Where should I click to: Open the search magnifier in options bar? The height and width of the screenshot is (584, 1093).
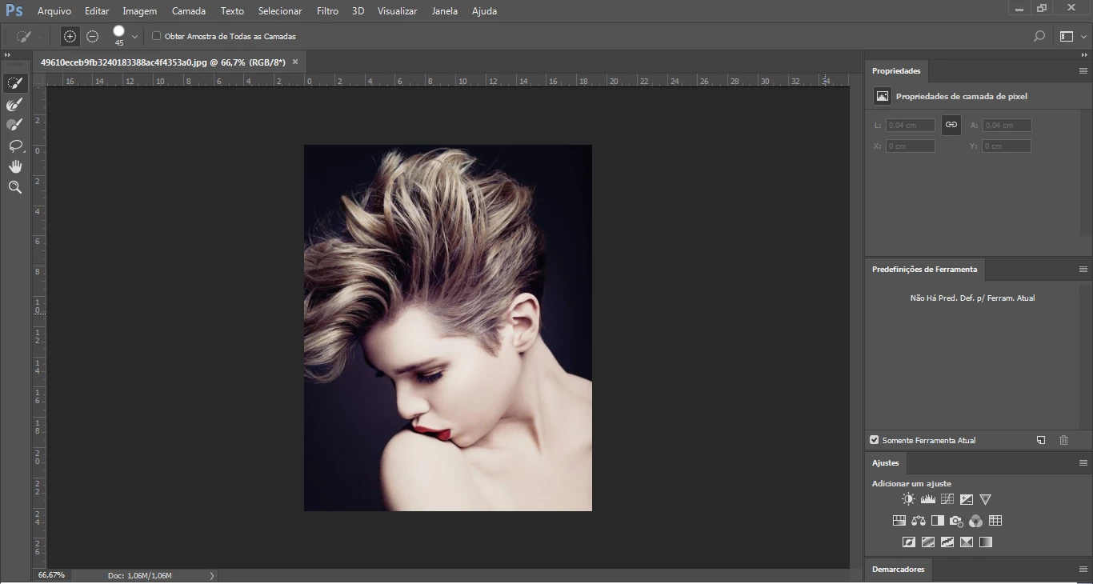(x=1039, y=36)
